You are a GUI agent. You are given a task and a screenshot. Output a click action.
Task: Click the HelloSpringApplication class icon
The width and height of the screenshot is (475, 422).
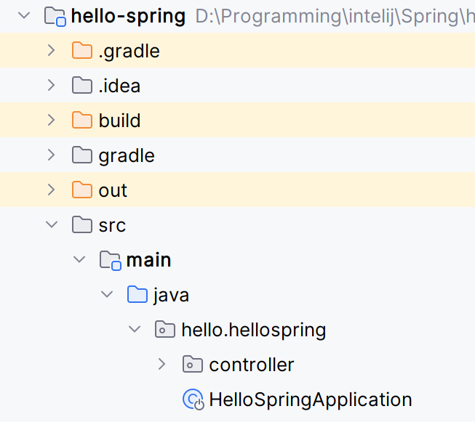tap(193, 399)
